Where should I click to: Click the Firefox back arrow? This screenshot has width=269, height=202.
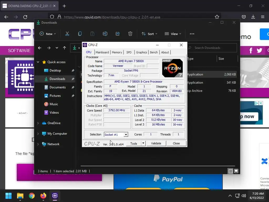(x=6, y=17)
